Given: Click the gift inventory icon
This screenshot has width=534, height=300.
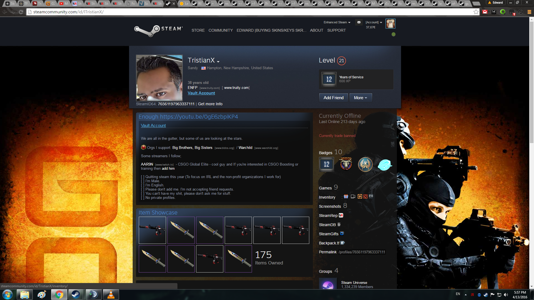Looking at the screenshot, I should pyautogui.click(x=346, y=196).
